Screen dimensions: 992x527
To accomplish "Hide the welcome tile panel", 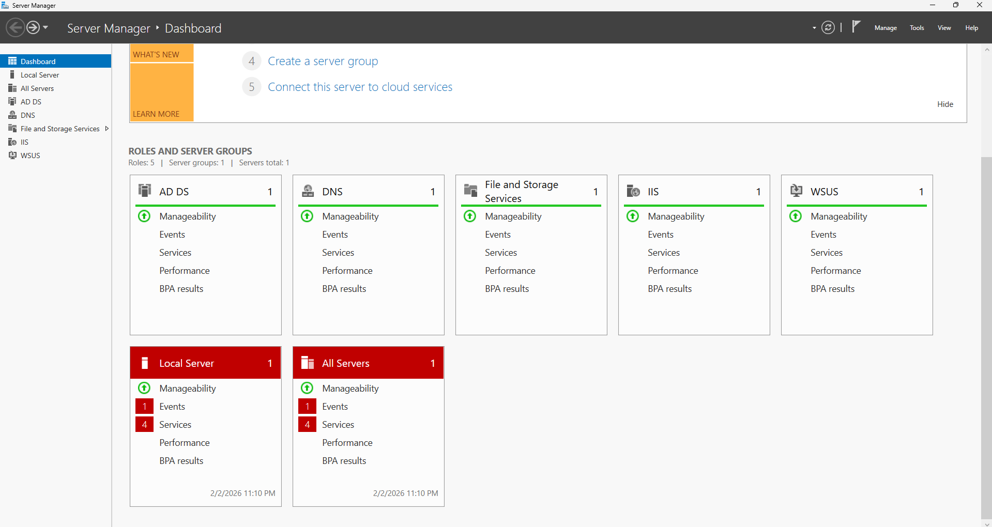I will 944,104.
